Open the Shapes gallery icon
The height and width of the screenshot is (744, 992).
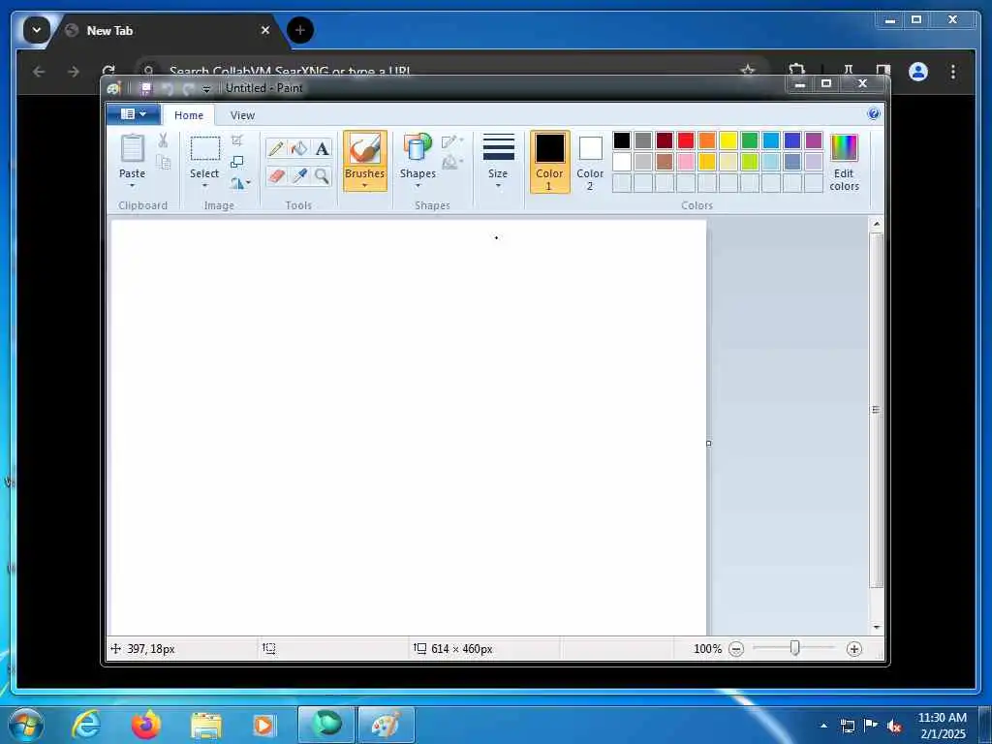coord(418,147)
